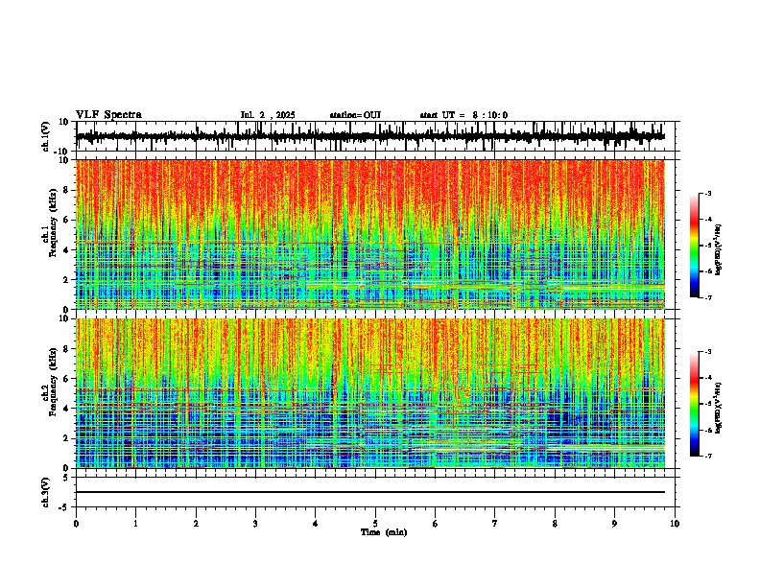Click inside the ch.2 spectrogram plot
The width and height of the screenshot is (760, 587).
coord(370,393)
